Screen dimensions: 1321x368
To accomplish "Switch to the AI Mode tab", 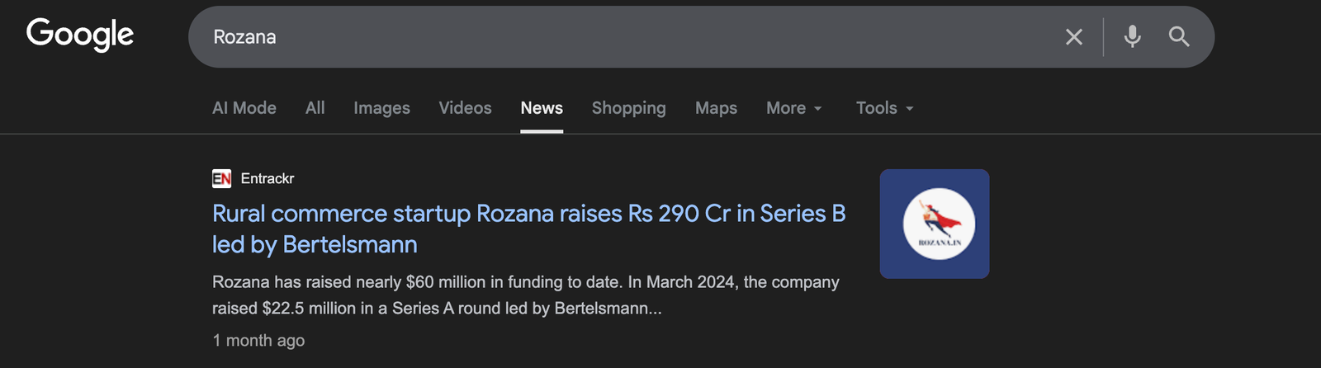I will [244, 108].
